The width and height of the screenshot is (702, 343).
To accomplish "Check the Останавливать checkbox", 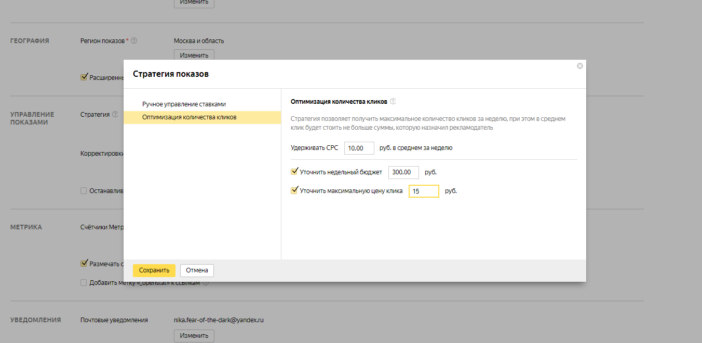I will click(84, 190).
